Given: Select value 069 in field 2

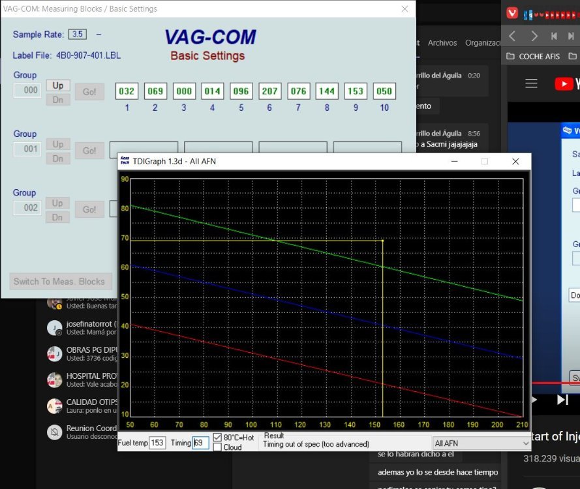Looking at the screenshot, I should [155, 91].
